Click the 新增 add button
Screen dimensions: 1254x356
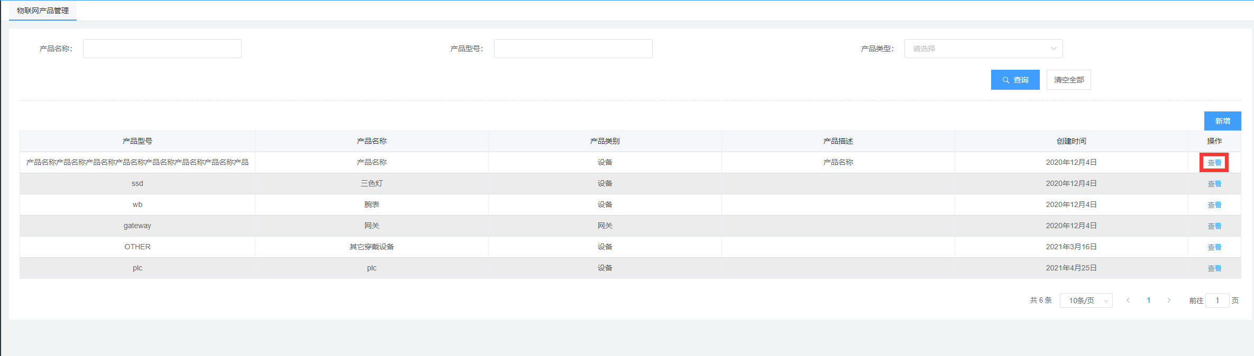[1222, 121]
